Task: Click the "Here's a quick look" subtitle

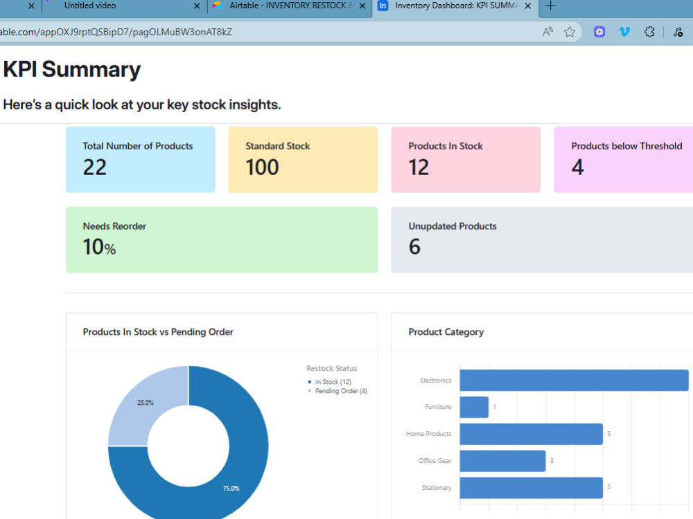Action: [x=142, y=104]
